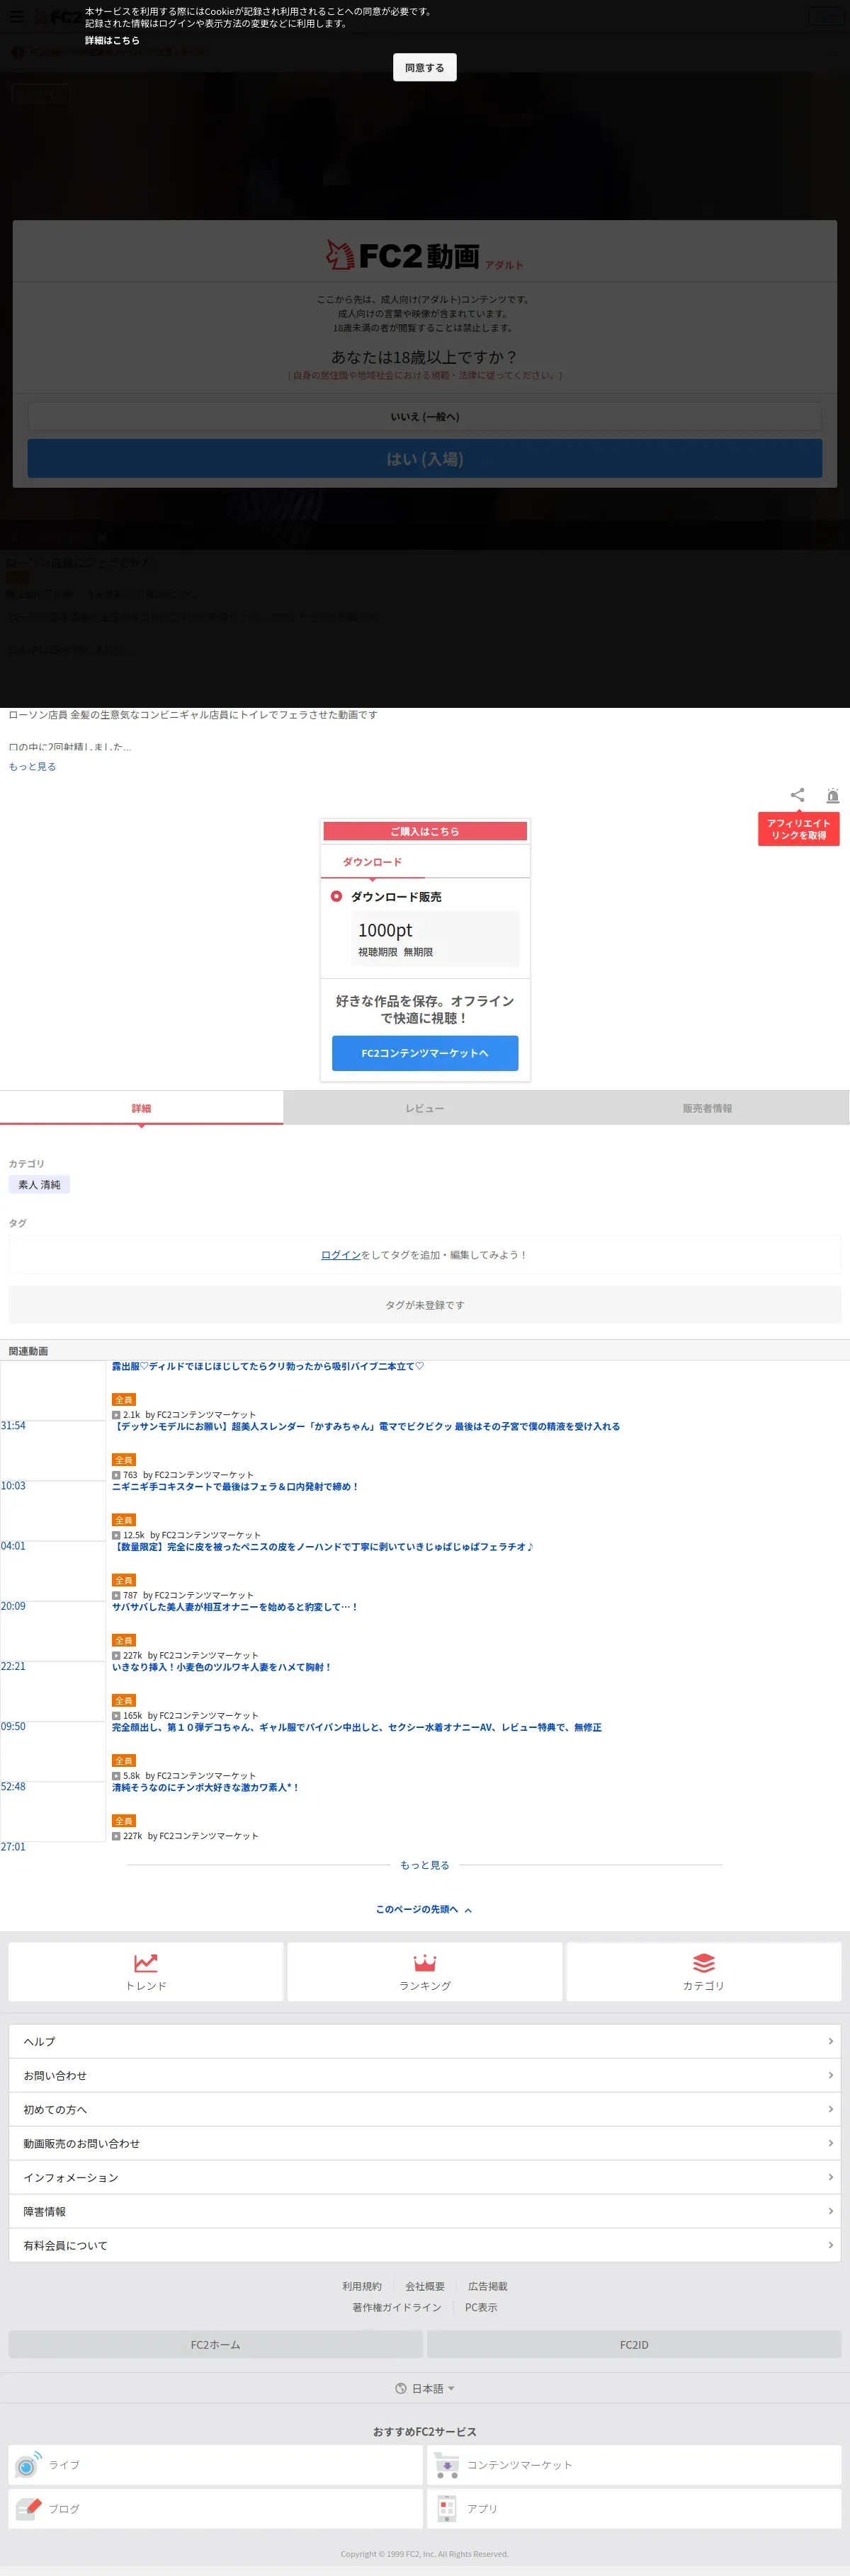The image size is (850, 2576).
Task: Click the ログイン link in tags section
Action: (x=341, y=1255)
